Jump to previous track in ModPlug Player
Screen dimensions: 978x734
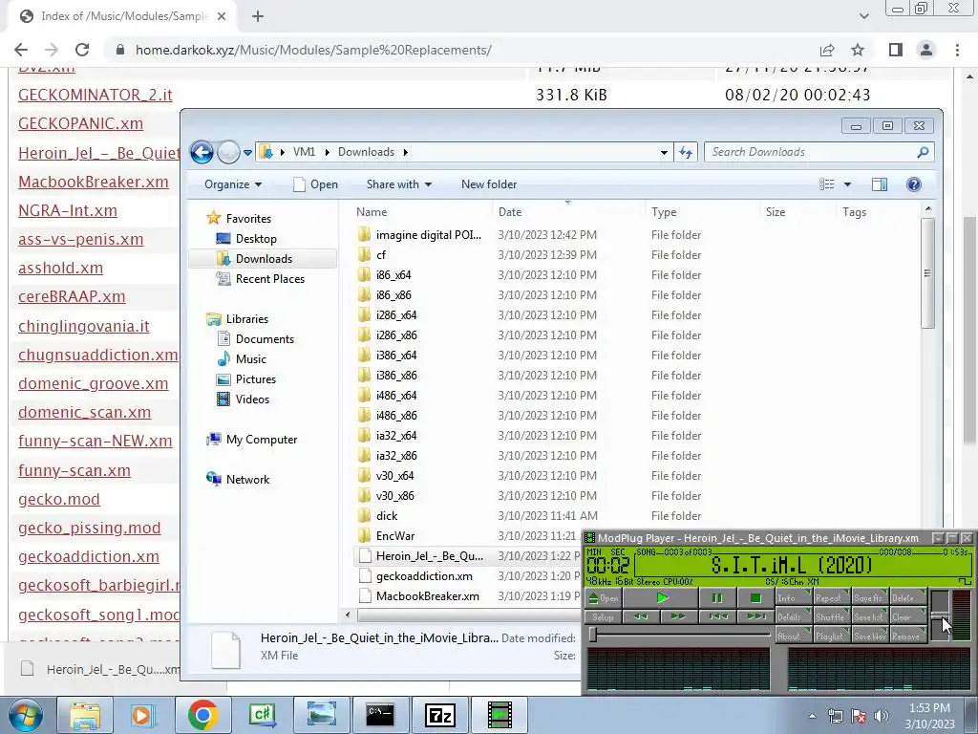tap(717, 616)
